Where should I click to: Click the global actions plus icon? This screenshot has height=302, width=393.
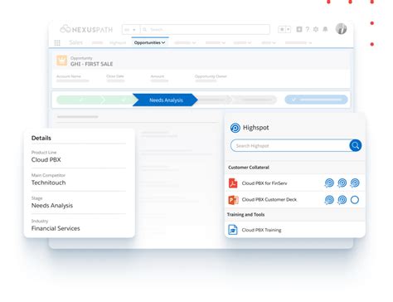point(299,29)
